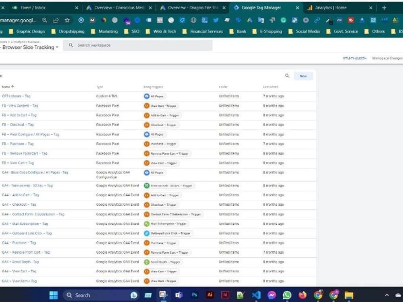The image size is (403, 302).
Task: Click the Search workspace field
Action: click(137, 45)
